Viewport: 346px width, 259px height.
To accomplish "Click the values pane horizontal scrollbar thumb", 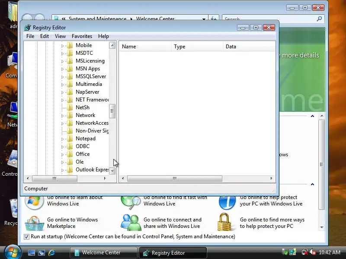I will tap(175, 178).
